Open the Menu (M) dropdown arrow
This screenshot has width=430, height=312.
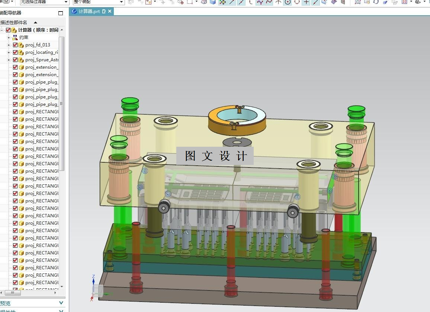click(12, 1)
